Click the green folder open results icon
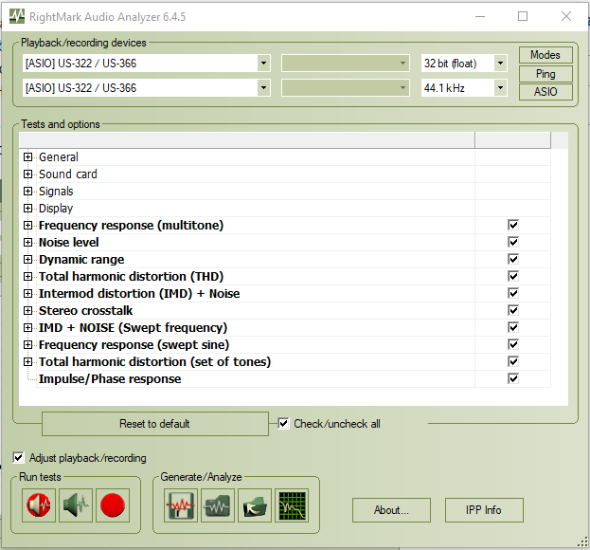This screenshot has width=590, height=550. (x=255, y=505)
